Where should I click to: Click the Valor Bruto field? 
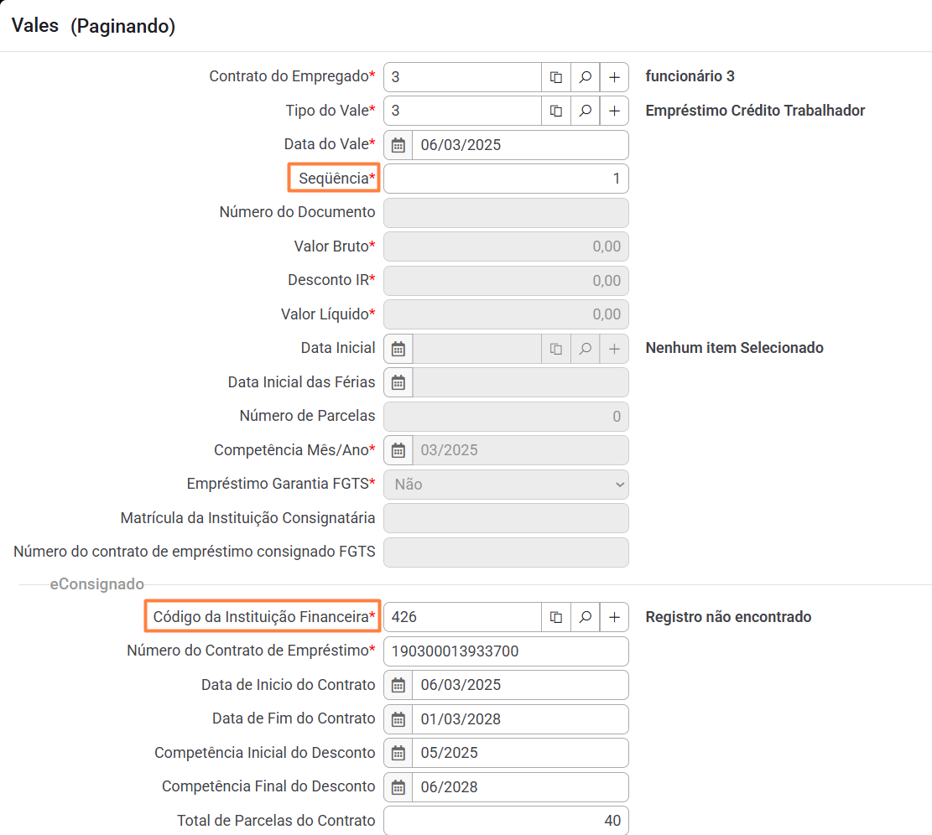[506, 246]
